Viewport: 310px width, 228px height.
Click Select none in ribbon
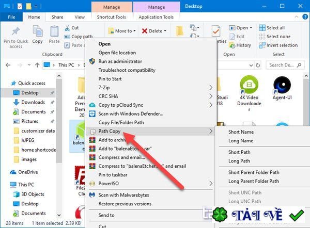(x=275, y=37)
